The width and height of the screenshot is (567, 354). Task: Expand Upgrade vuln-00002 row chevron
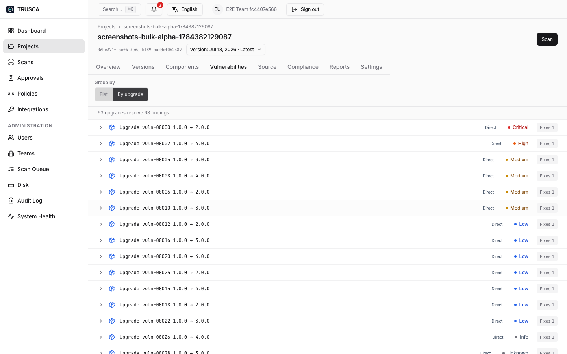point(101,144)
